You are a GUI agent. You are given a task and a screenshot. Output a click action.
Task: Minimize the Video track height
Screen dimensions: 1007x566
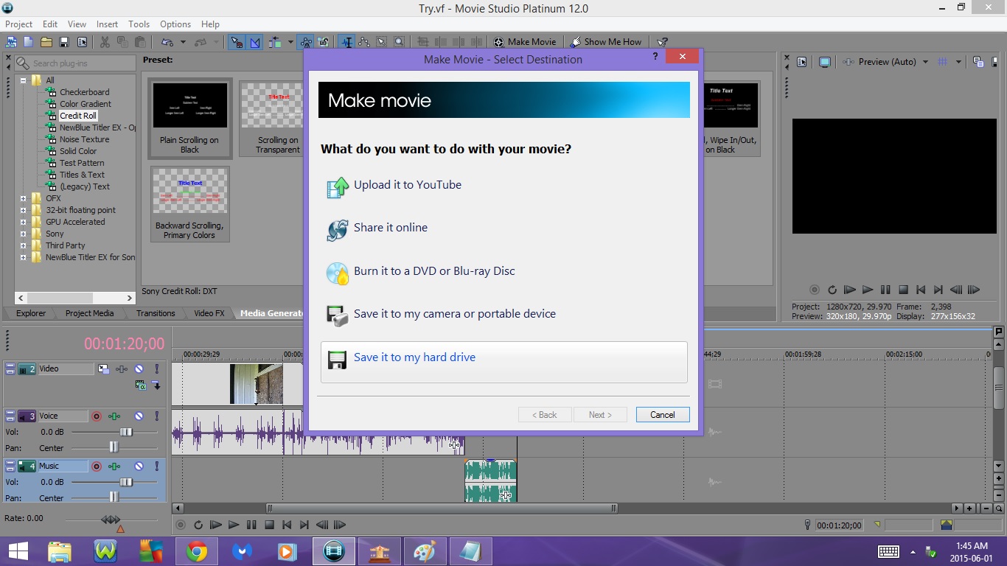(10, 366)
